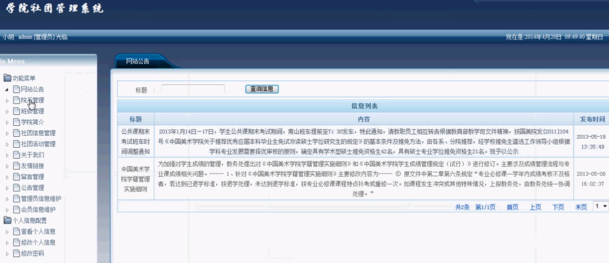609x263 pixels.
Task: Open 会员信息维护 in the side menu
Action: pyautogui.click(x=38, y=209)
